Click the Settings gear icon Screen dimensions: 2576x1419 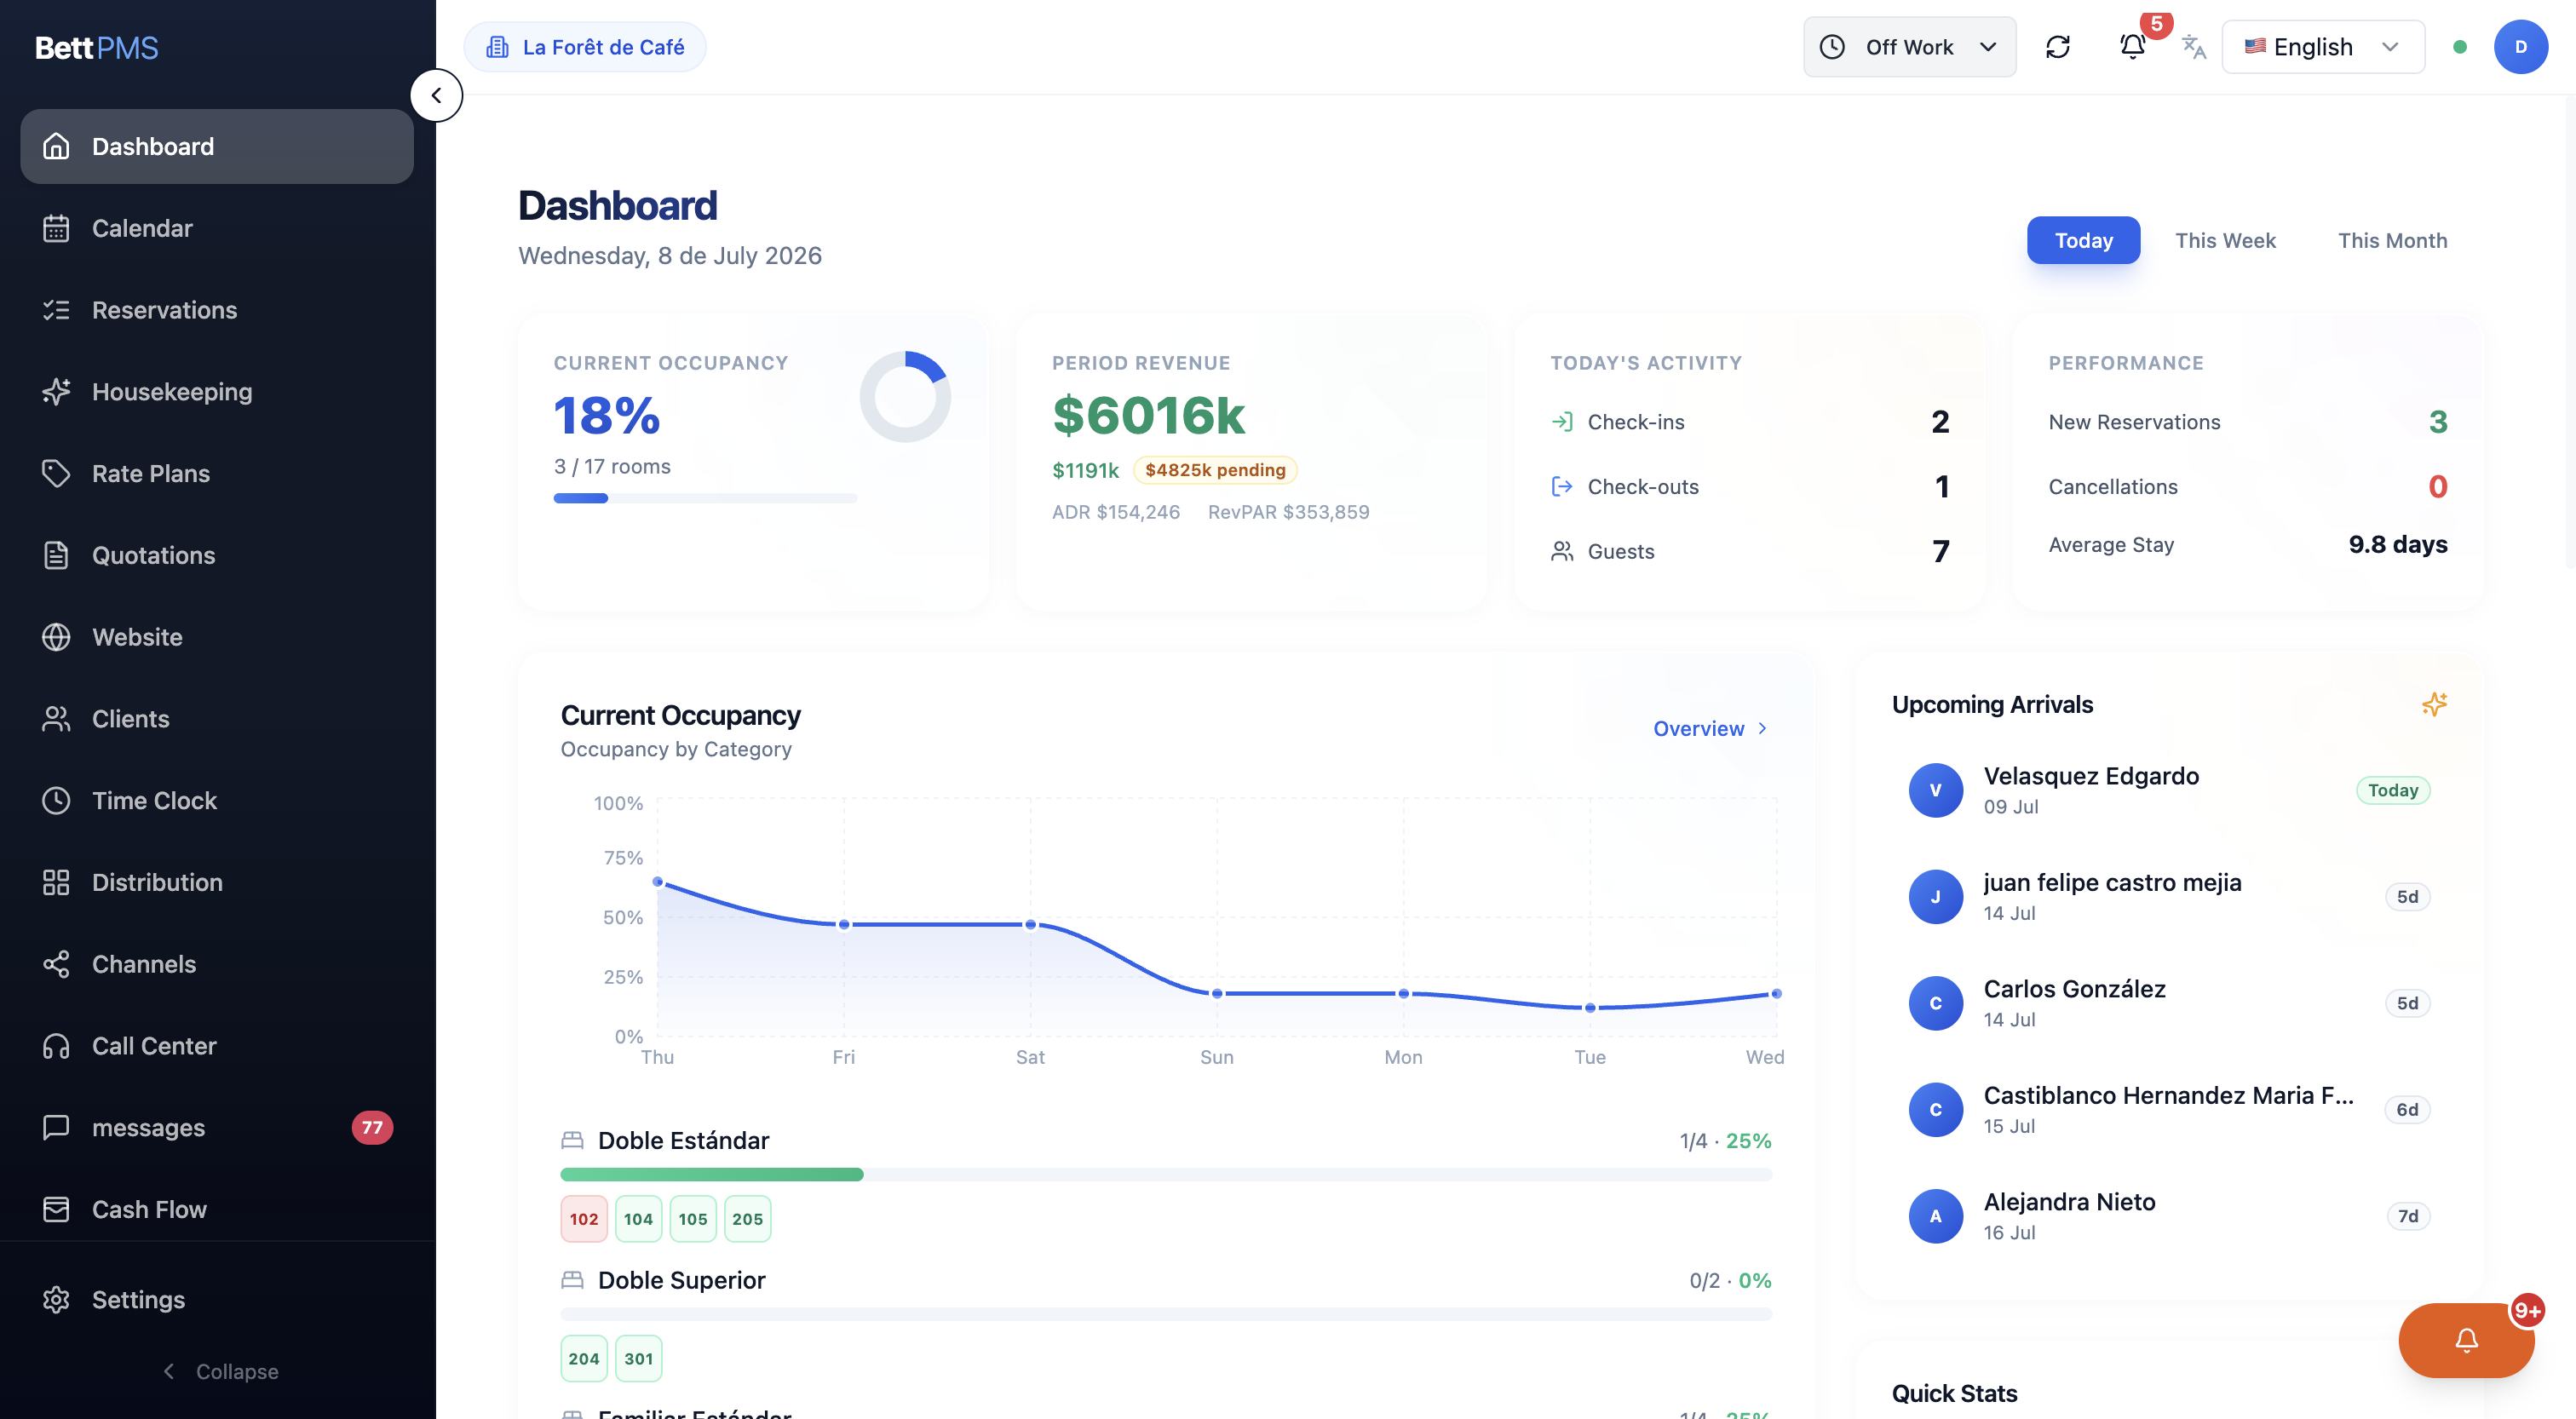tap(56, 1299)
